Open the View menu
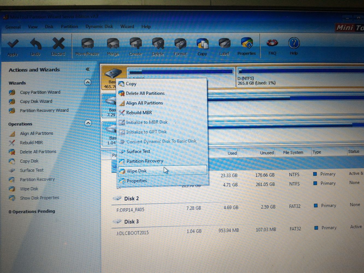The width and height of the screenshot is (364, 273). pos(33,27)
